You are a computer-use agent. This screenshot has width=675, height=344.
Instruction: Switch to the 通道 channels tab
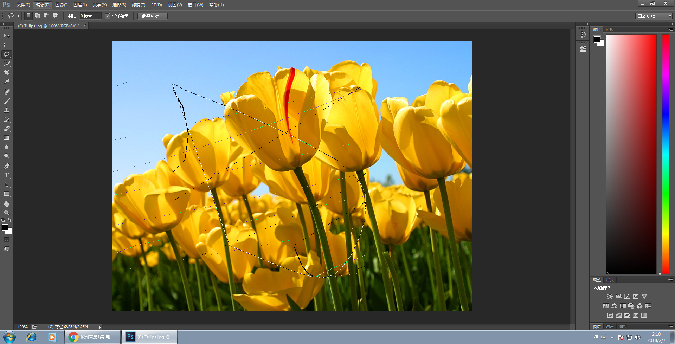(610, 326)
